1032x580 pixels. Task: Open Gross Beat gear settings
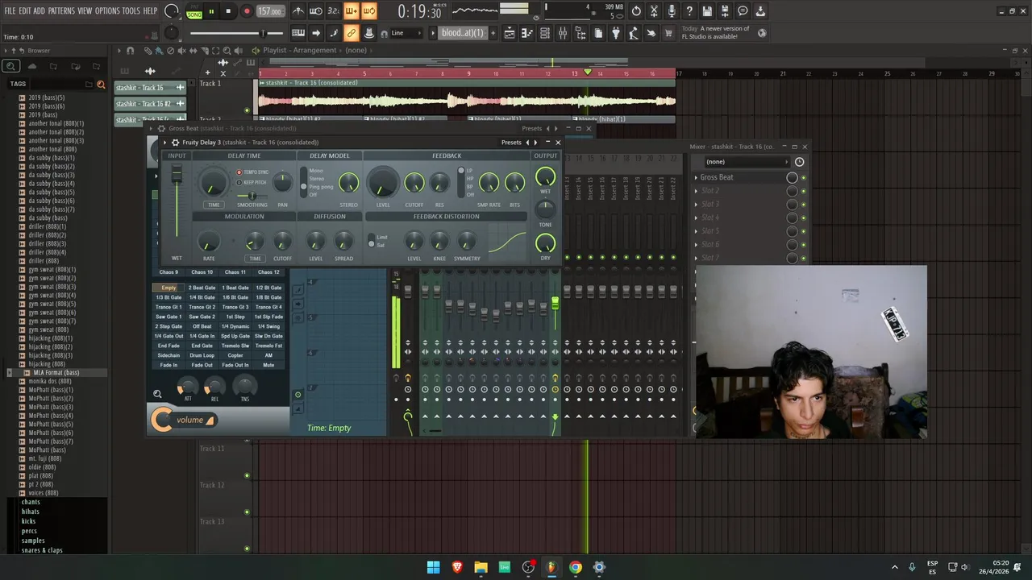point(161,128)
